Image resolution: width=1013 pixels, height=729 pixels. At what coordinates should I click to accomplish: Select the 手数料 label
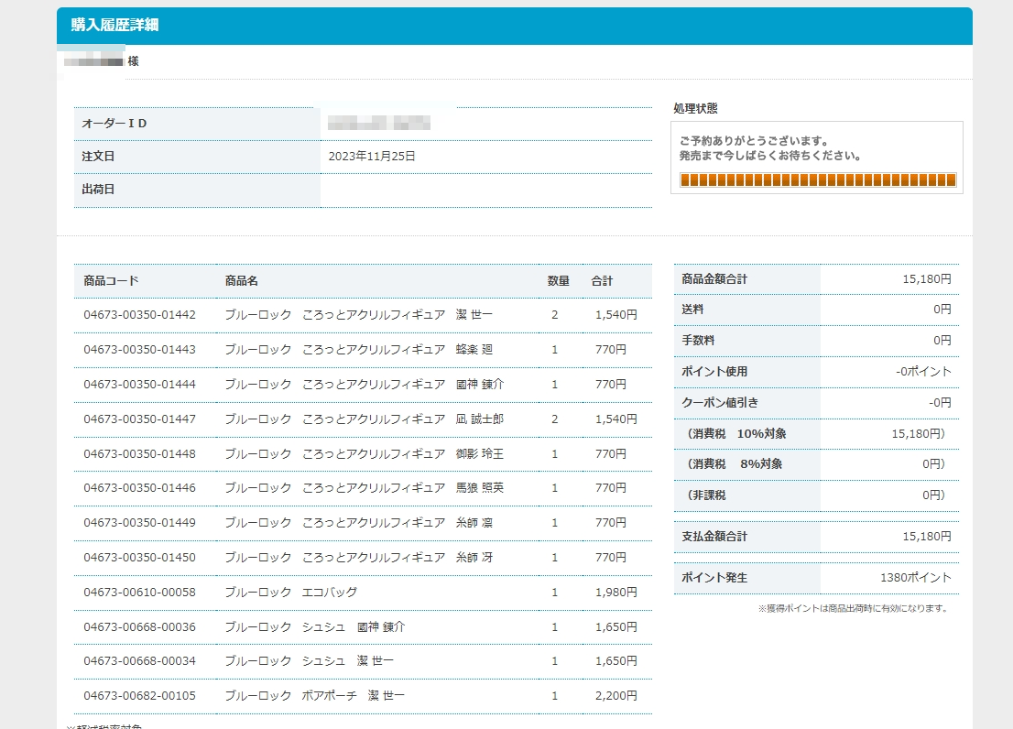click(x=698, y=341)
